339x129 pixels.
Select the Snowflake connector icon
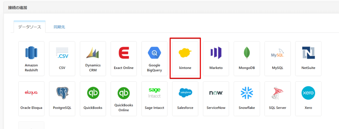(x=247, y=93)
